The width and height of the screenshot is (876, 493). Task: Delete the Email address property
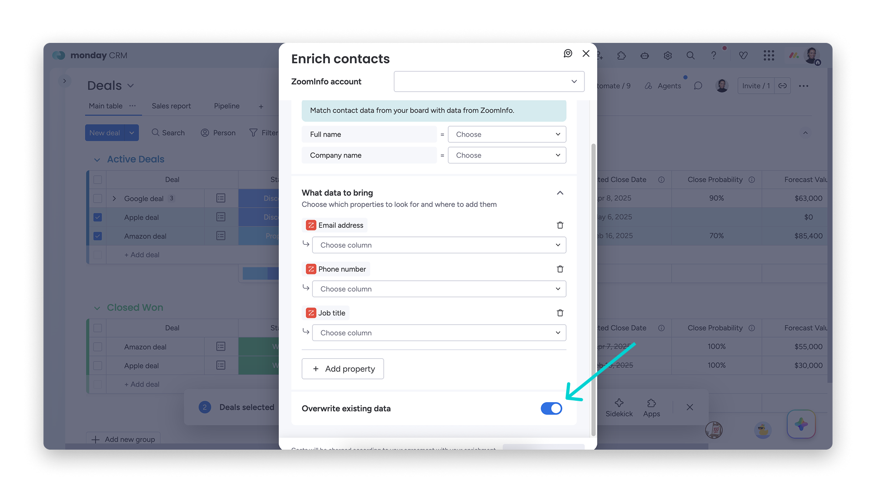coord(560,225)
